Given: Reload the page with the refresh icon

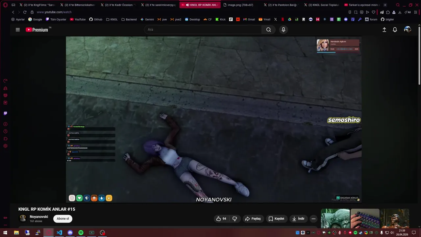Looking at the screenshot, I should tap(25, 12).
